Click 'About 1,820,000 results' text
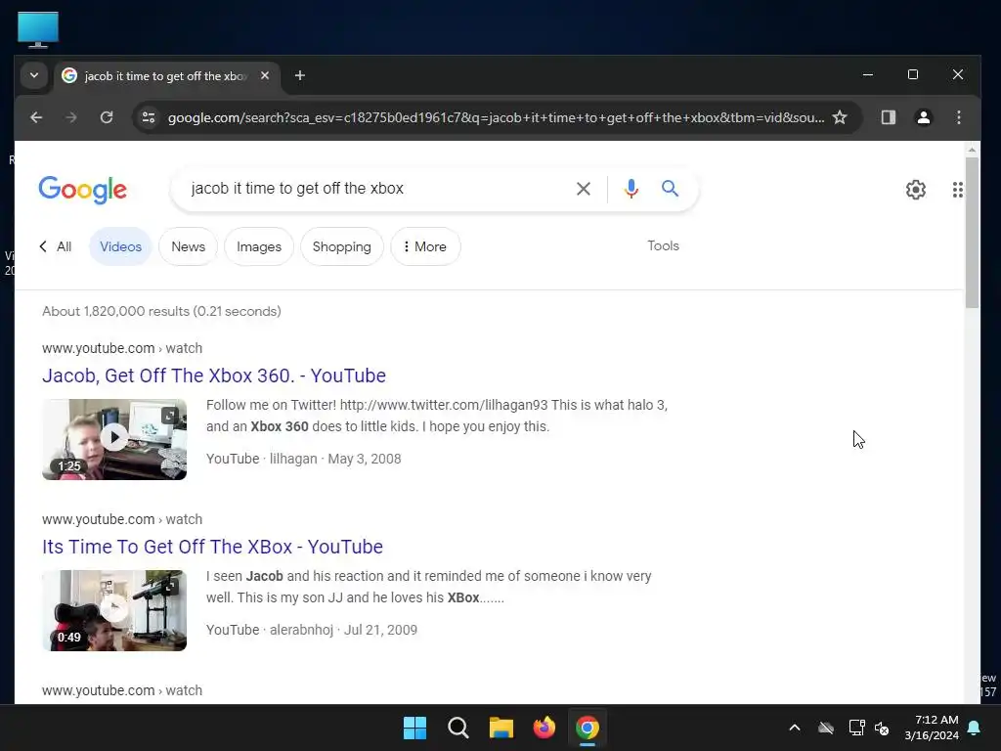The image size is (1001, 751). tap(115, 311)
